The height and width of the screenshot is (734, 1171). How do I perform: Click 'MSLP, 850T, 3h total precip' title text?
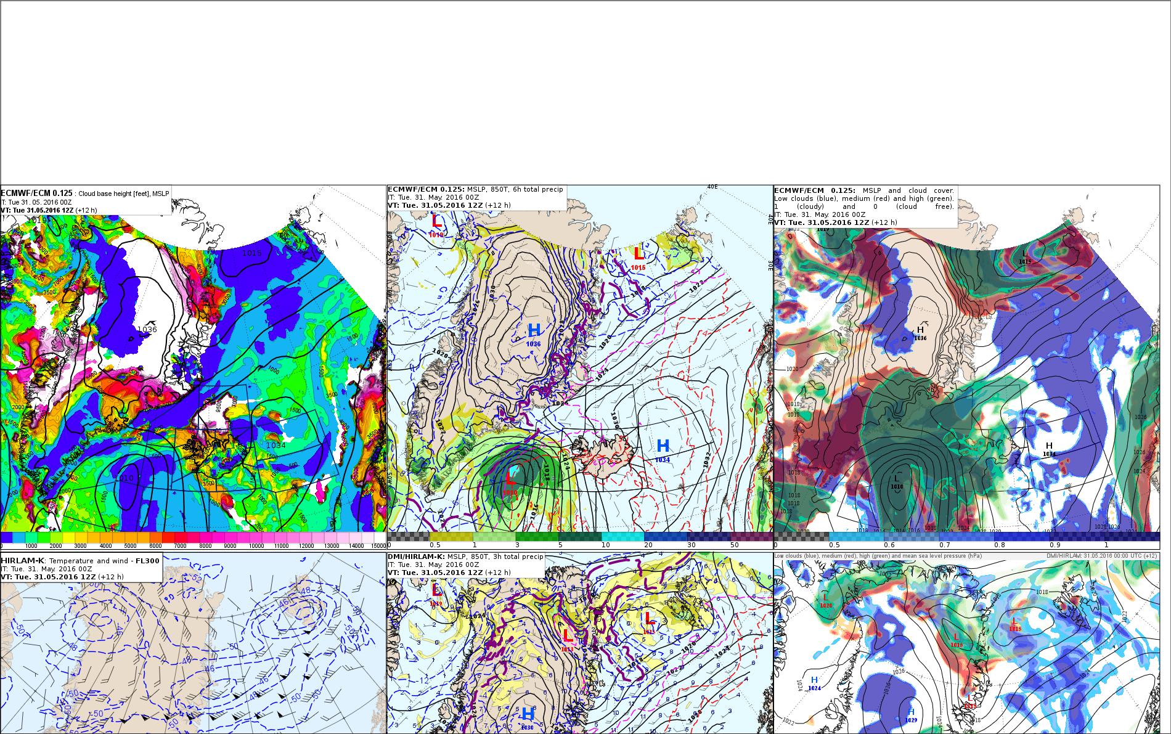496,557
